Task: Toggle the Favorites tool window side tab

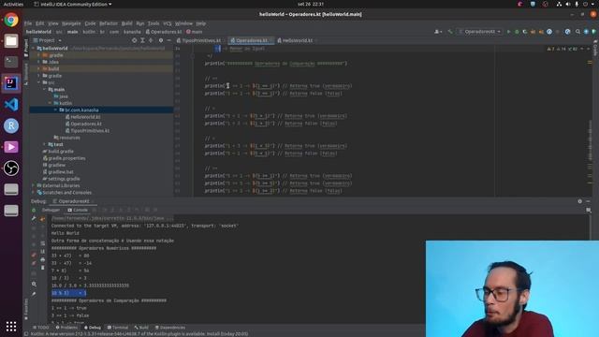Action: (26, 310)
